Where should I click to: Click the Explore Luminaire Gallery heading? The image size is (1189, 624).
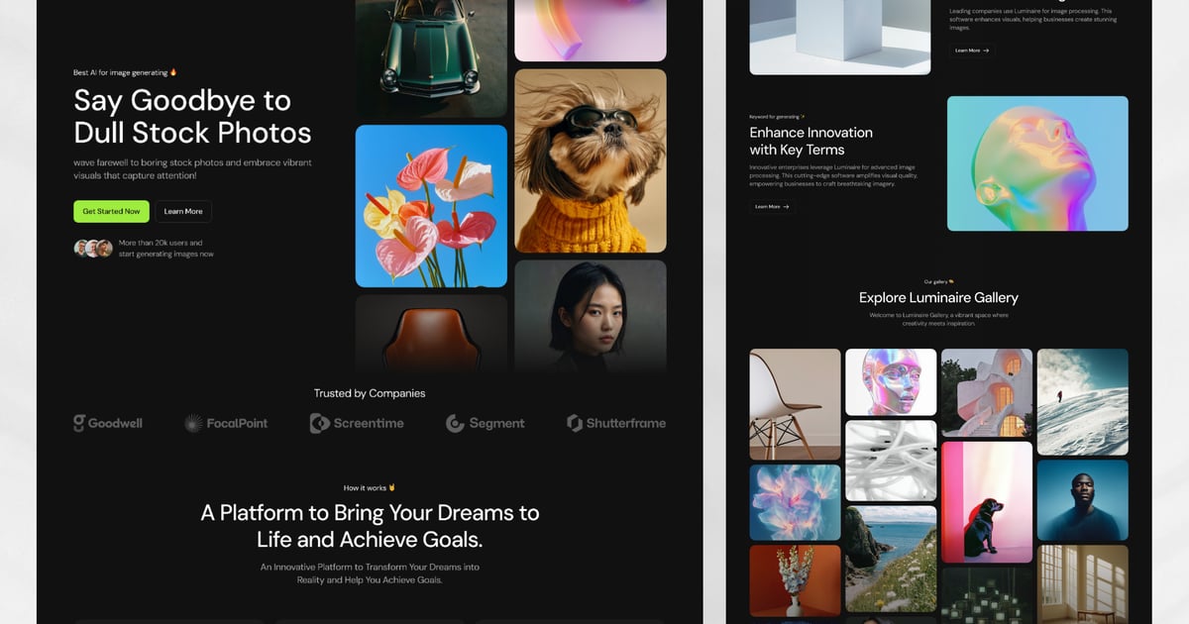[x=938, y=297]
